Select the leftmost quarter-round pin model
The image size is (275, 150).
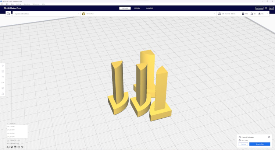[118, 88]
